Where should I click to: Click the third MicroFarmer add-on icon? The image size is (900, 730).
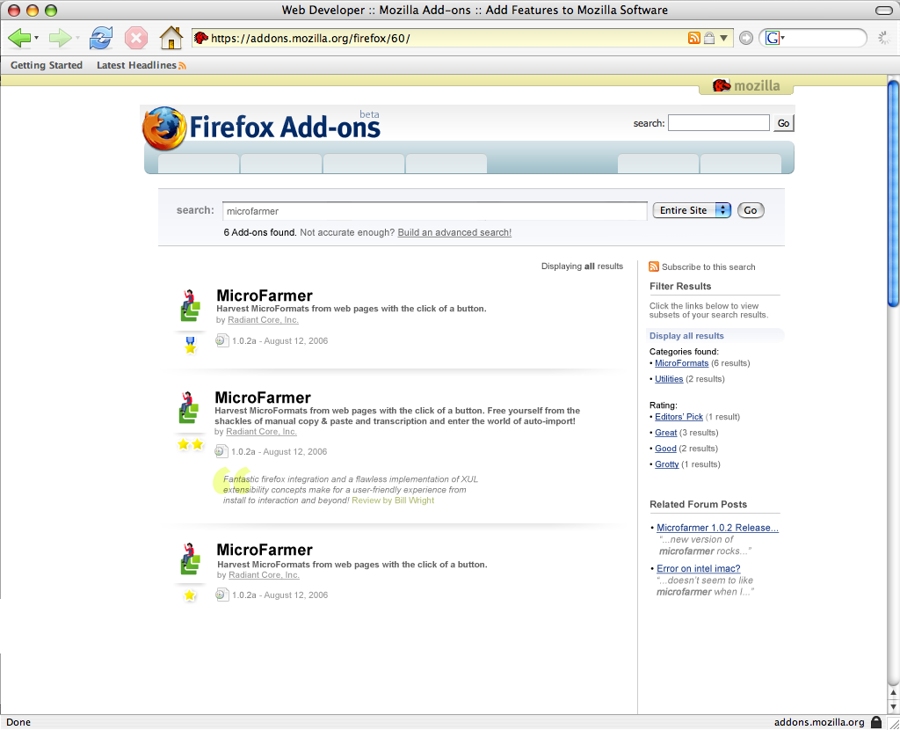191,558
